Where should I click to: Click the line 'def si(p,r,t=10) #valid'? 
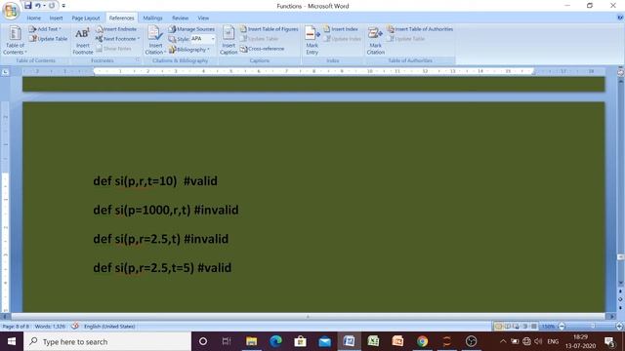click(x=155, y=181)
